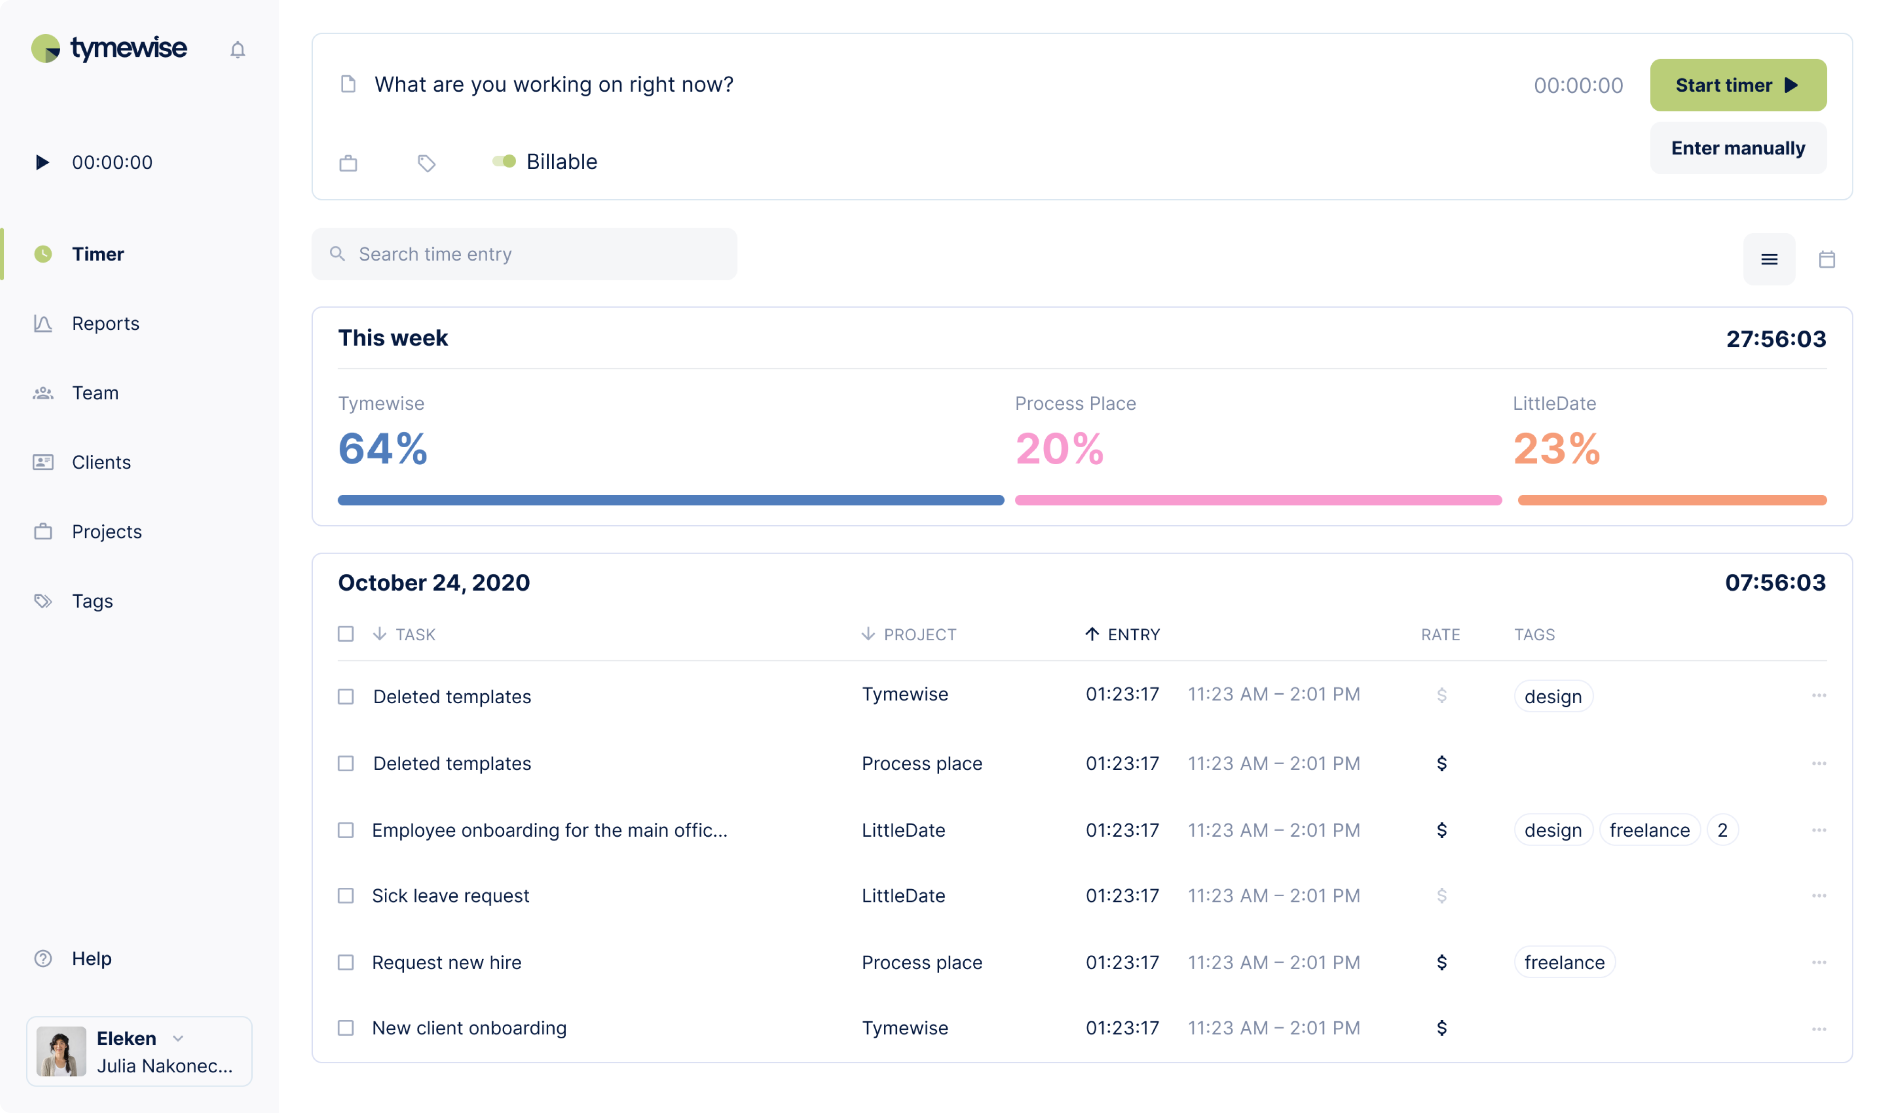Open the Help question mark icon
1886x1113 pixels.
(x=44, y=958)
